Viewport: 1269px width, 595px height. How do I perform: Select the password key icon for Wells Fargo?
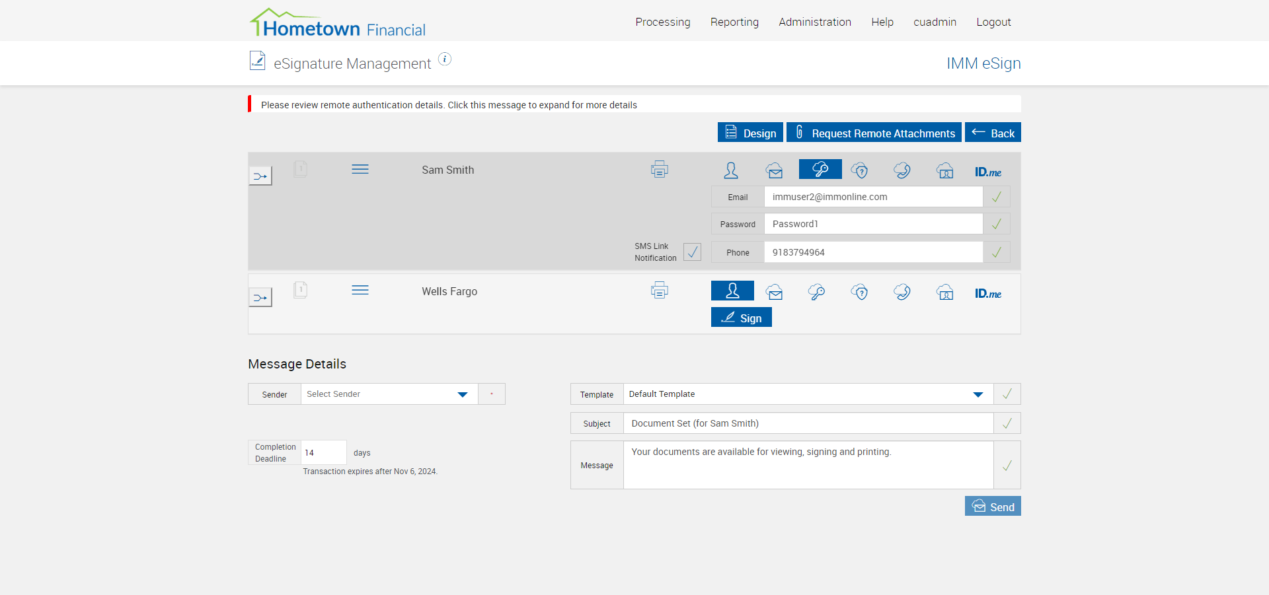816,292
